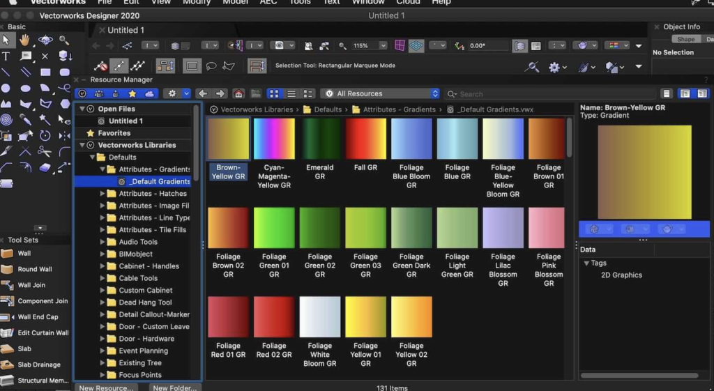Expand the Attributes - Hatches folder
This screenshot has width=714, height=391.
pos(102,194)
